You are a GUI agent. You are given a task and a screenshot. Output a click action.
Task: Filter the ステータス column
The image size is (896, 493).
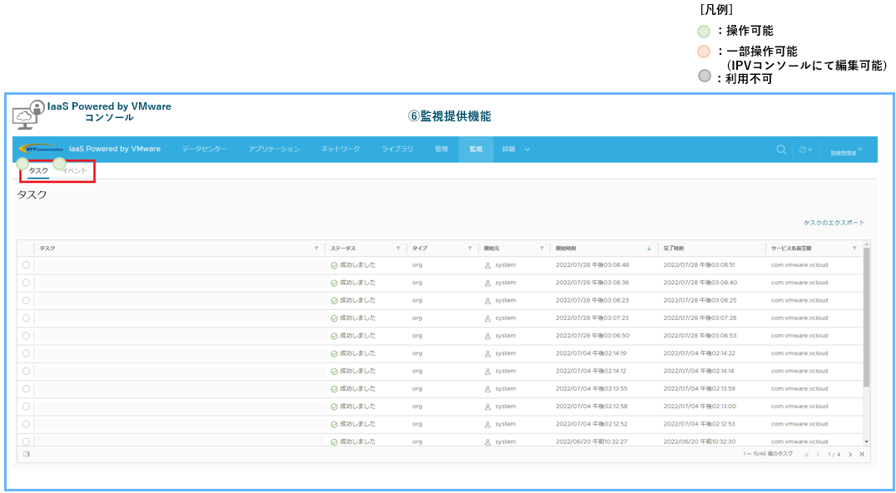pyautogui.click(x=399, y=249)
